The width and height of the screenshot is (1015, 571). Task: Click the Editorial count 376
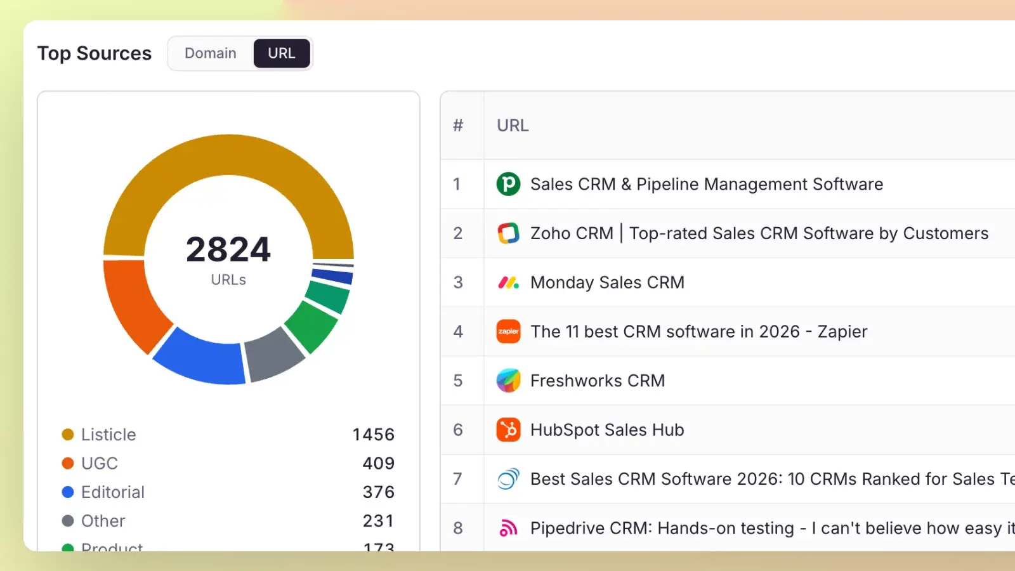point(379,492)
